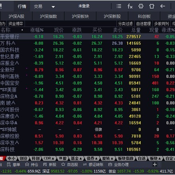Select the 国农科技 stock row
Viewport: 175px width, 175px height.
click(x=87, y=50)
